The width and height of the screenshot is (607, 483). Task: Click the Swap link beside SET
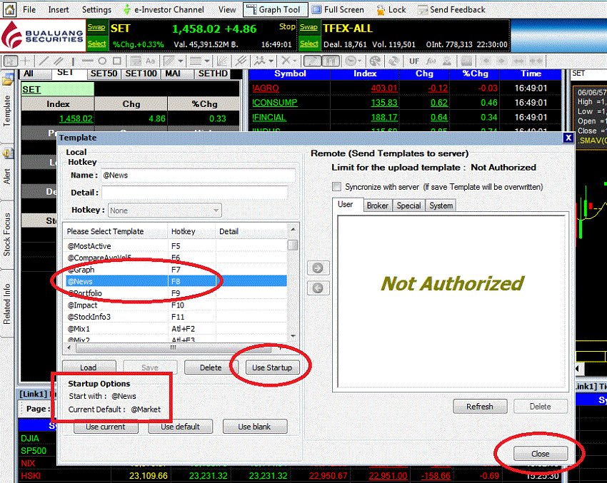[96, 27]
